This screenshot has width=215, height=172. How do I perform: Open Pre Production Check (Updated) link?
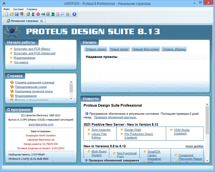click(139, 136)
